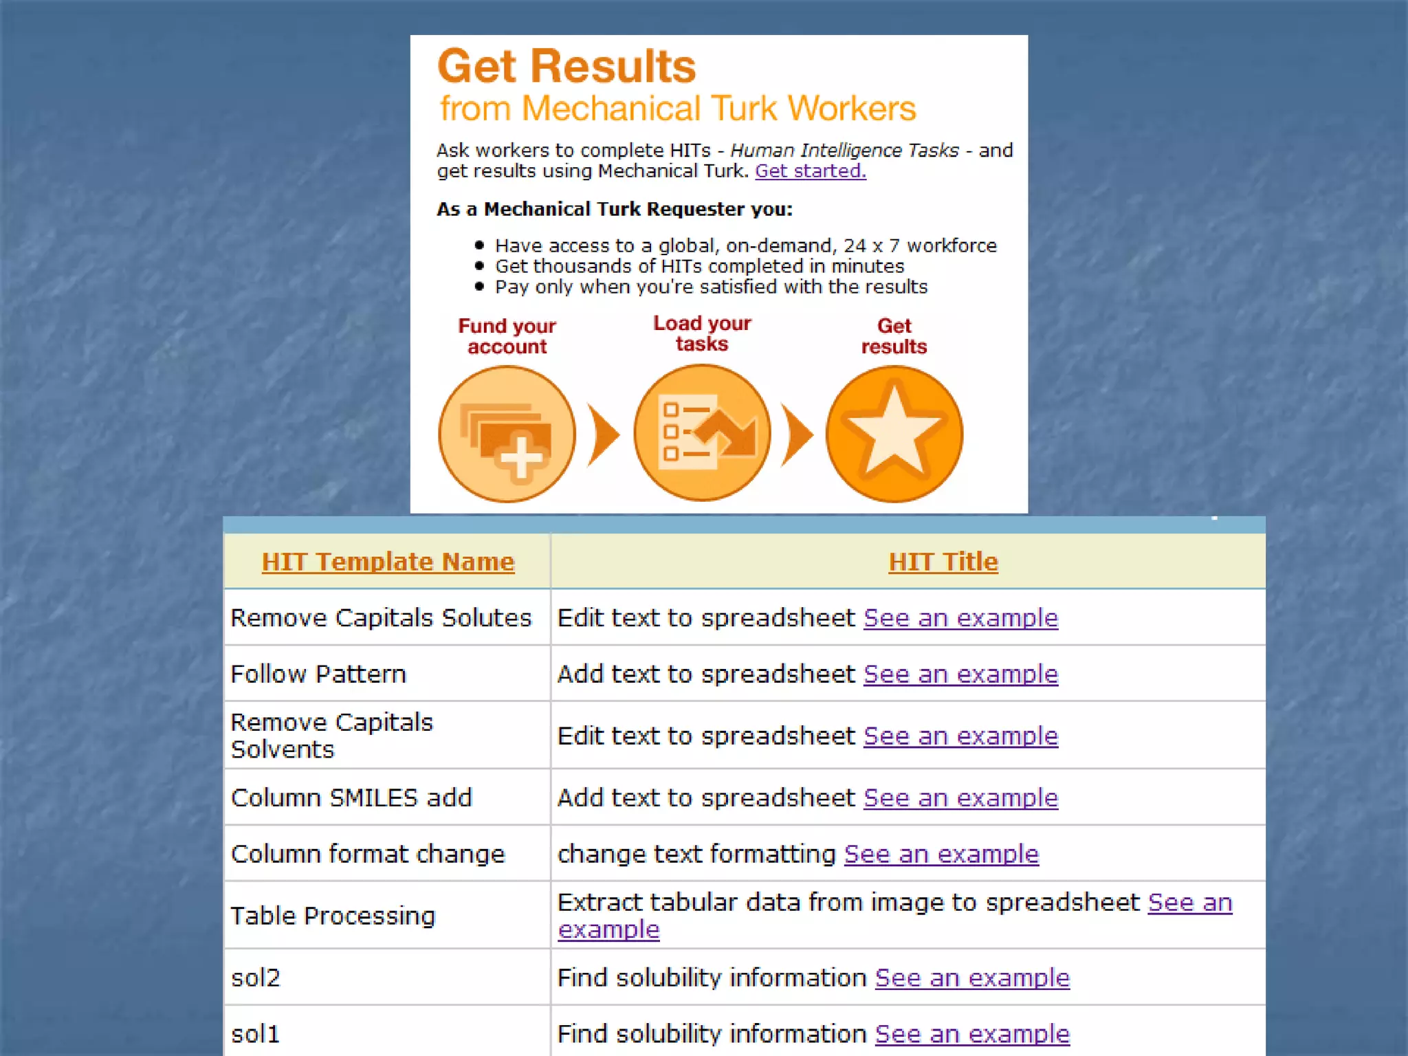Click the Load your tasks checklist icon
1408x1056 pixels.
point(702,433)
